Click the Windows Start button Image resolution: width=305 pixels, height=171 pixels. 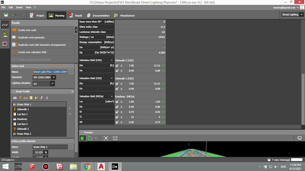point(5,167)
